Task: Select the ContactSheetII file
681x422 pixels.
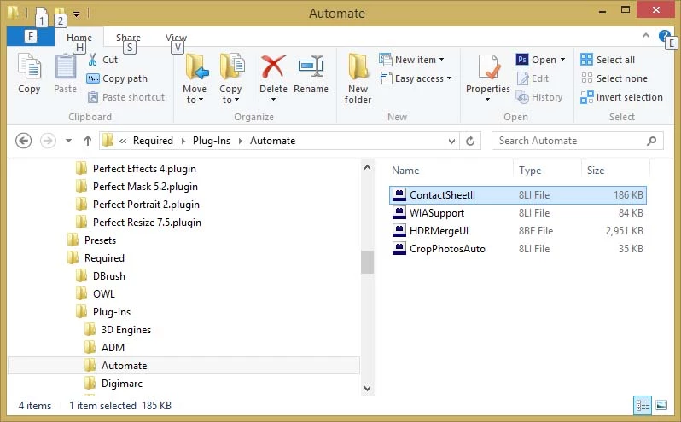Action: tap(518, 195)
